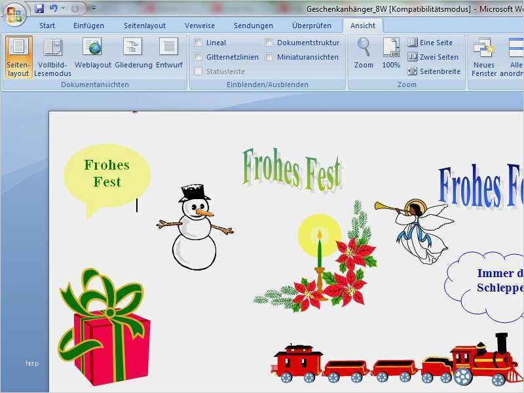Open a Neues Fenster window
This screenshot has height=393, width=524.
pyautogui.click(x=483, y=56)
